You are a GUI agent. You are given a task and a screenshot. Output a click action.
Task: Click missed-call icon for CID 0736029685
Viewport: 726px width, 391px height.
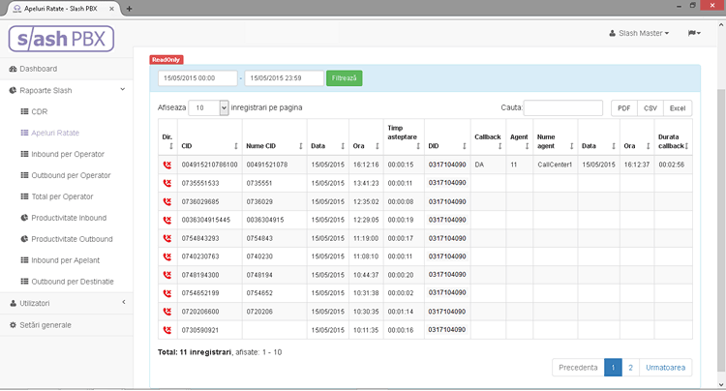167,201
